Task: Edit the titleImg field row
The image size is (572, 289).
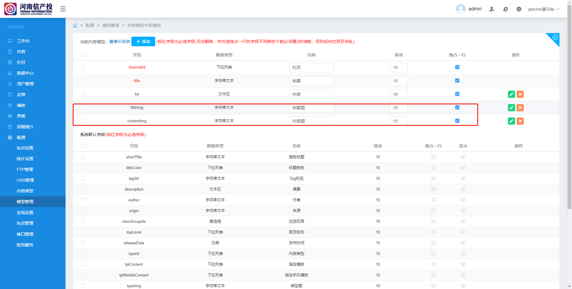Action: pyautogui.click(x=512, y=108)
